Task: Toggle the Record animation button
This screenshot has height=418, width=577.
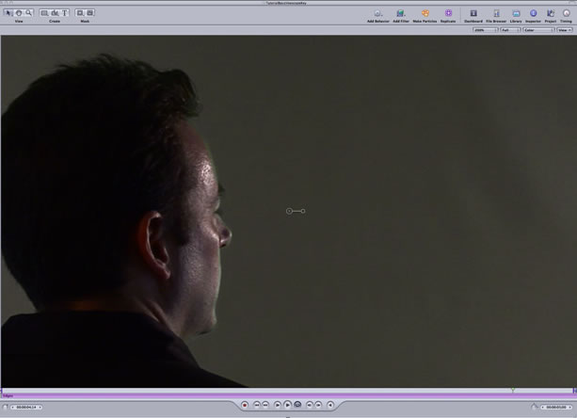Action: point(245,405)
